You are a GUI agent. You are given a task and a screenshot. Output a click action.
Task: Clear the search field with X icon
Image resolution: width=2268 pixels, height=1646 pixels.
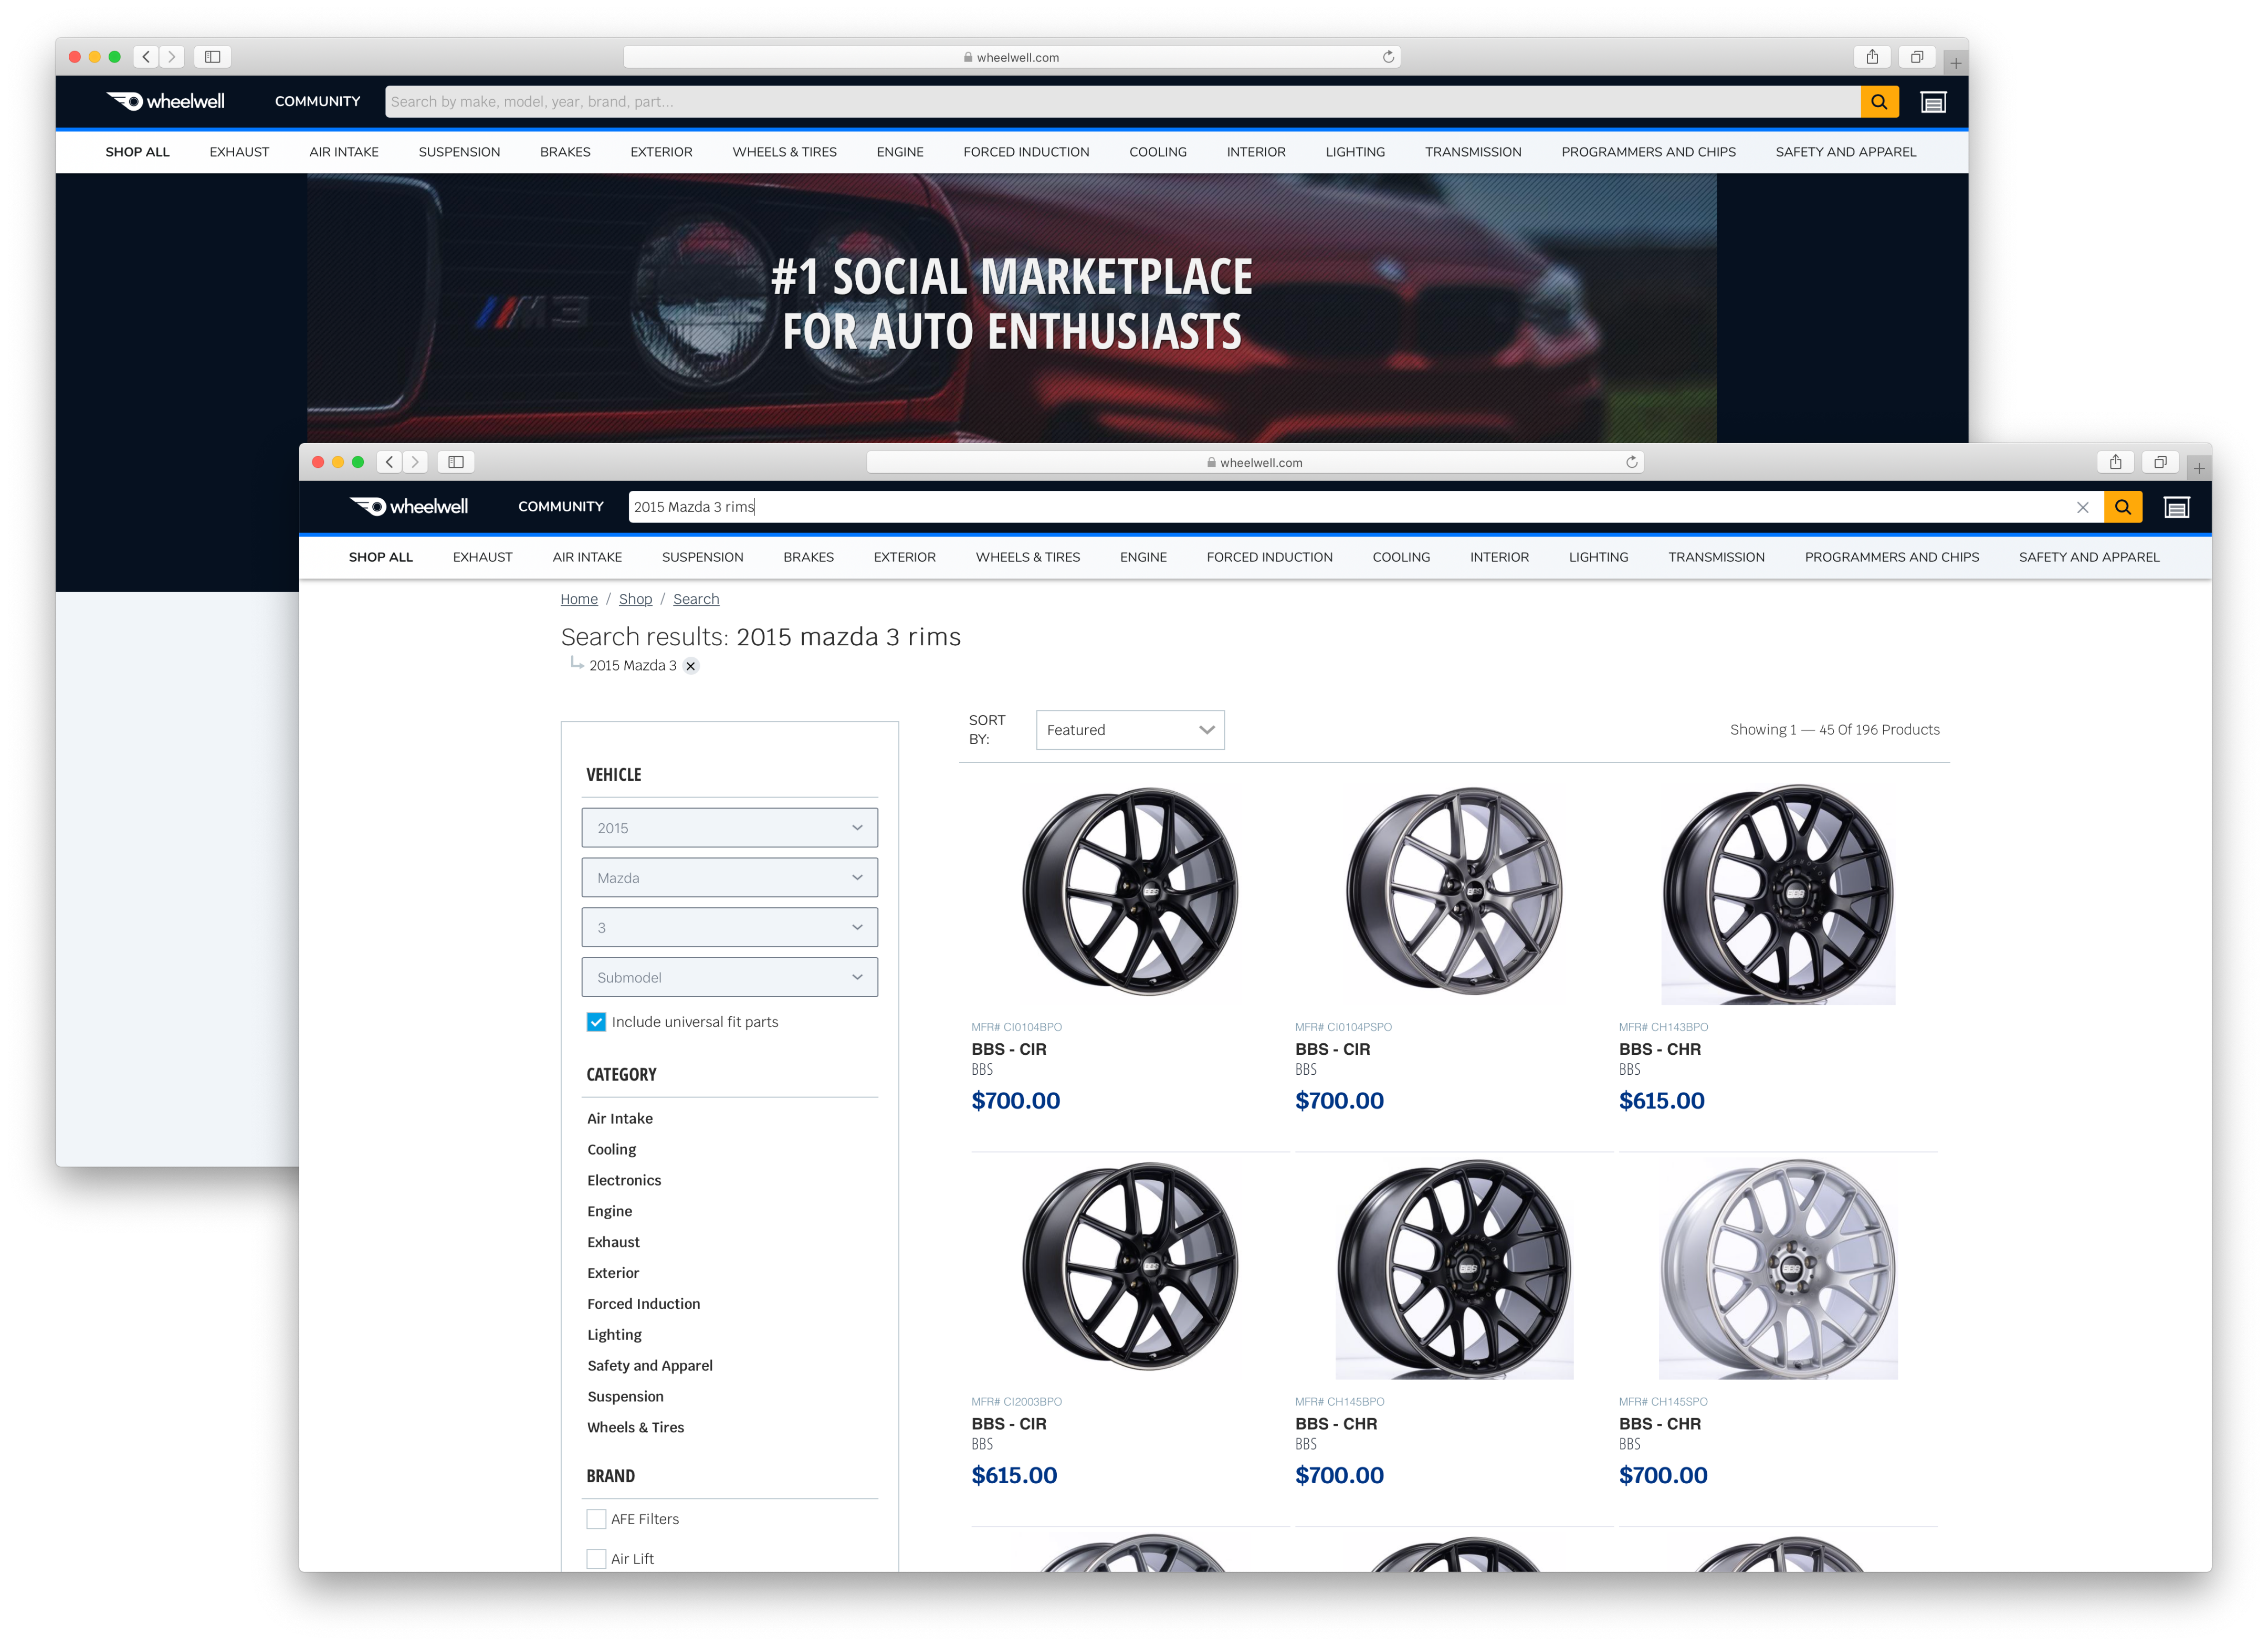pyautogui.click(x=2082, y=507)
